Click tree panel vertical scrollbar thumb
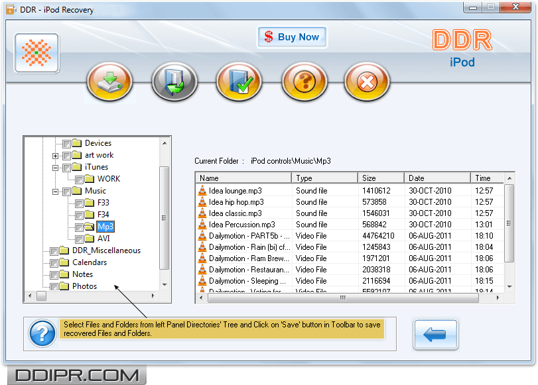538x385 pixels. coord(165,217)
